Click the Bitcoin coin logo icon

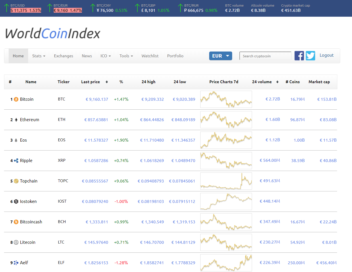16,99
